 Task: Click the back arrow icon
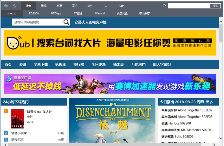tap(6, 6)
